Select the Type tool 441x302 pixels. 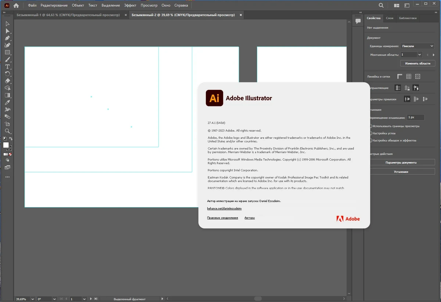[7, 67]
